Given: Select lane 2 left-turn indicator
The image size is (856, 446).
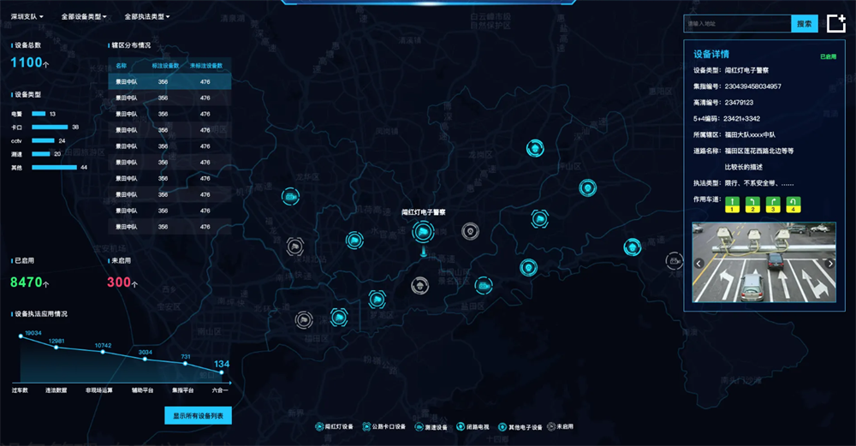Looking at the screenshot, I should (752, 203).
